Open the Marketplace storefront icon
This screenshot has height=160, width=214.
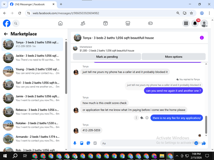coord(128,23)
